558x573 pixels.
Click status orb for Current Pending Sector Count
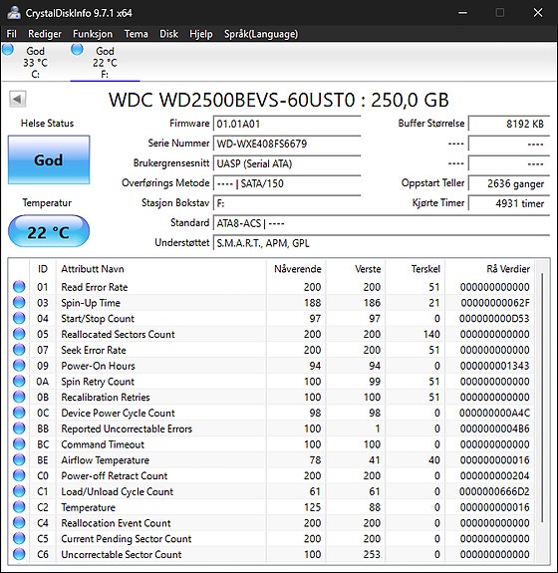click(x=19, y=539)
